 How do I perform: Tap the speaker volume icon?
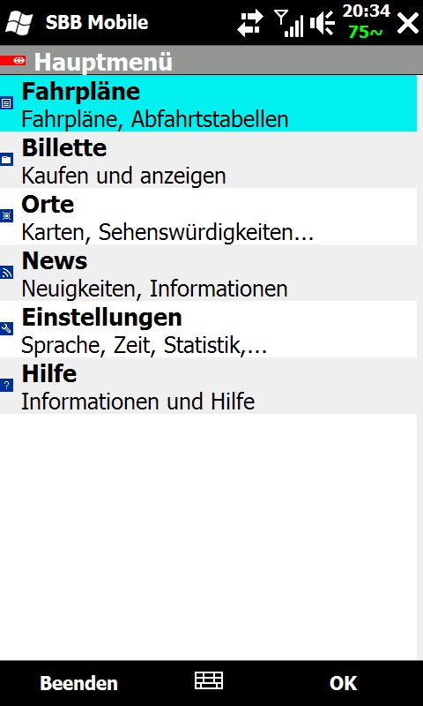[323, 24]
